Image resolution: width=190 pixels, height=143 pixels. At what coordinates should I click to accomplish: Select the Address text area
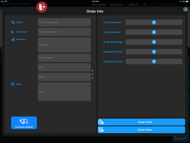coord(64,45)
